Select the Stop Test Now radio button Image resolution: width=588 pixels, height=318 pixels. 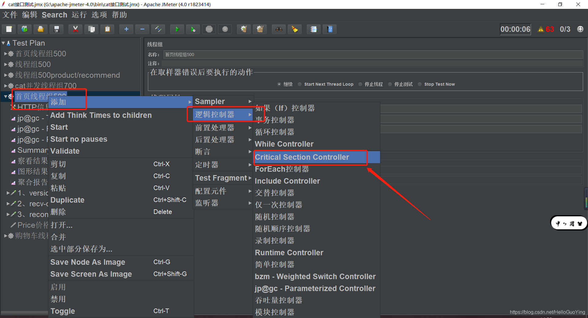420,84
